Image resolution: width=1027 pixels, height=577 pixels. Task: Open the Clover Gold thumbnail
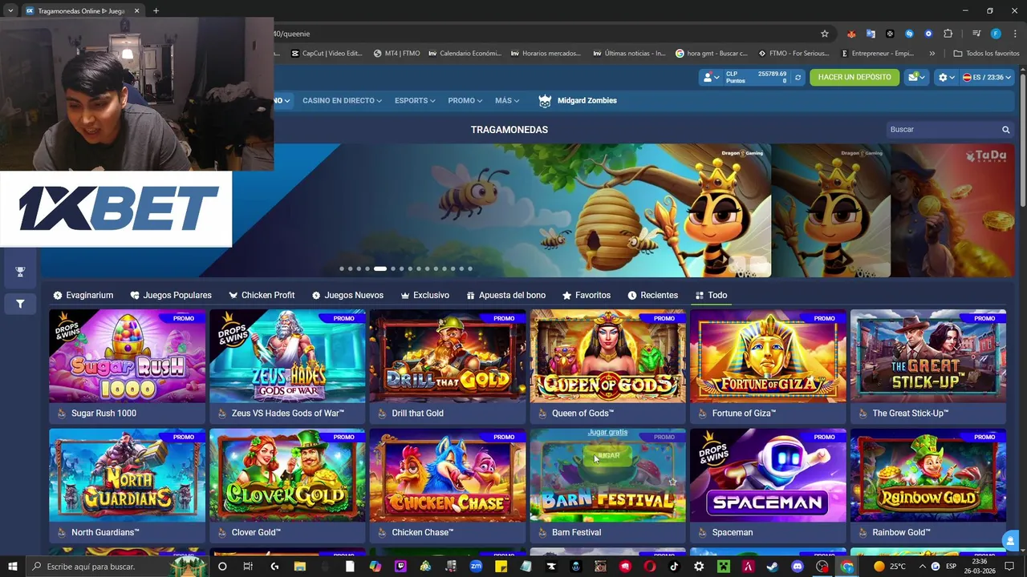pos(287,475)
